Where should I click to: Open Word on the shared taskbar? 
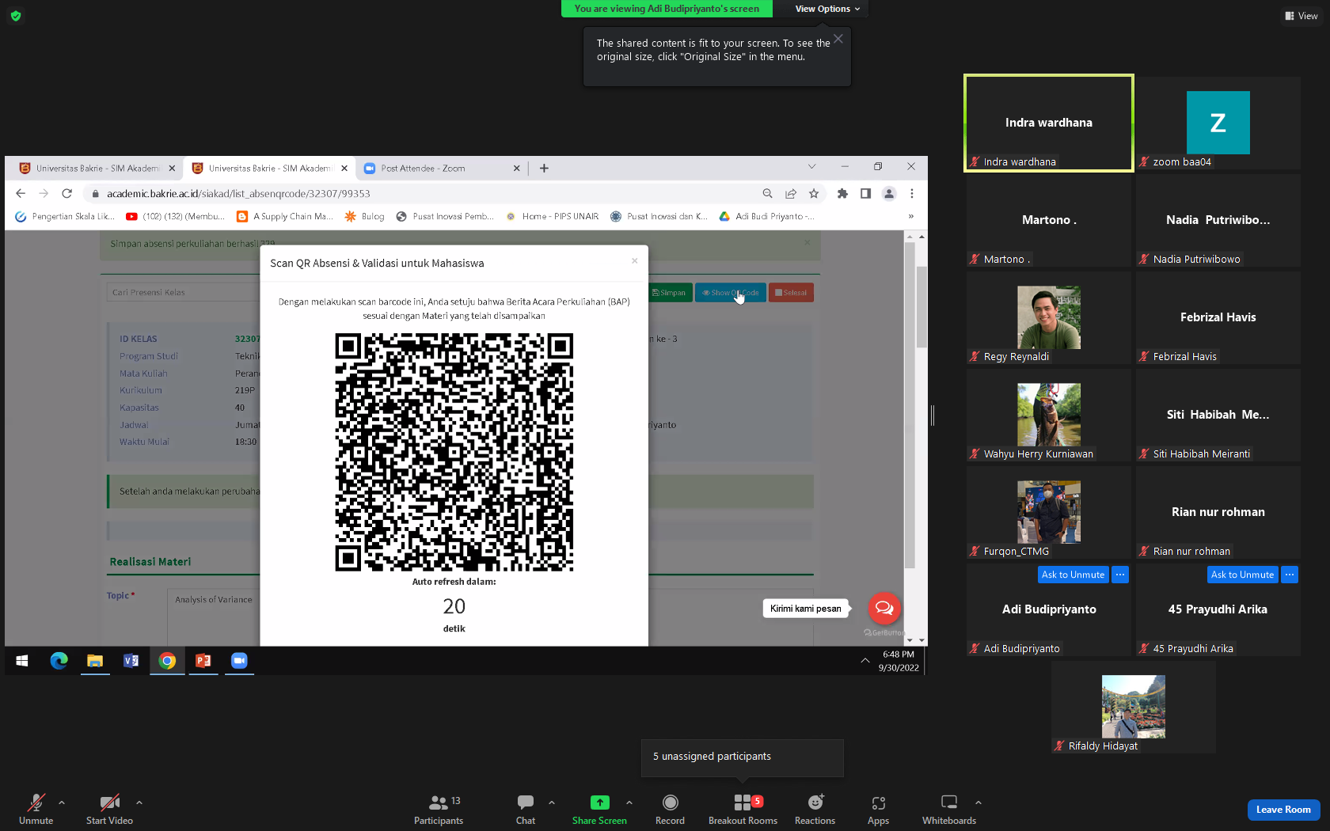pyautogui.click(x=131, y=661)
